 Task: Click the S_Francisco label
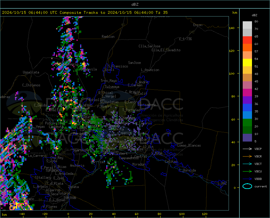(x=118, y=66)
